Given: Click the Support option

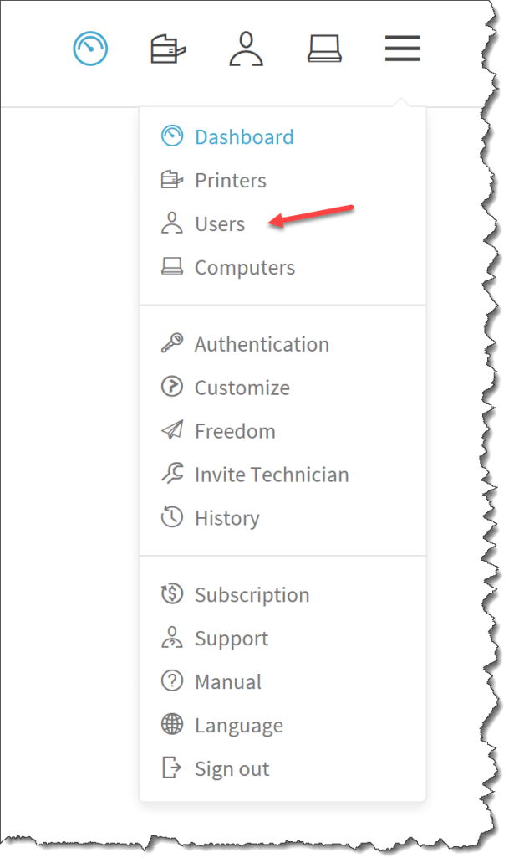Looking at the screenshot, I should (232, 638).
